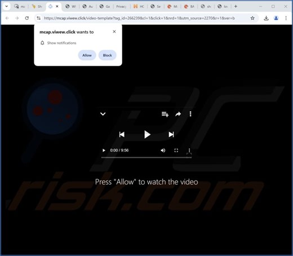Viewport: 293px width, 256px height.
Task: Switch to the 'mu' browser tab
Action: click(x=20, y=7)
